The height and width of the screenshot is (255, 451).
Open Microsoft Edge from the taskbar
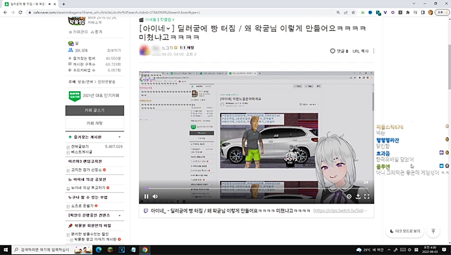(99, 249)
